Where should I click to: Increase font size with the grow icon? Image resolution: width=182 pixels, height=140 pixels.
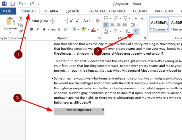point(71,21)
